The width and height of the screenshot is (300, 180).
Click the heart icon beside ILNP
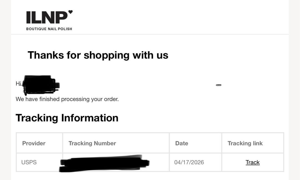pos(71,12)
